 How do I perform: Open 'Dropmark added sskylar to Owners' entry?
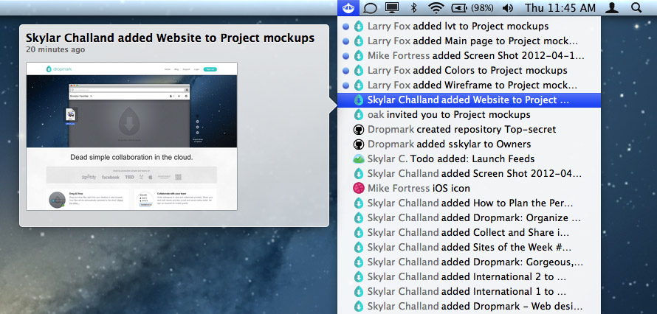pos(469,144)
